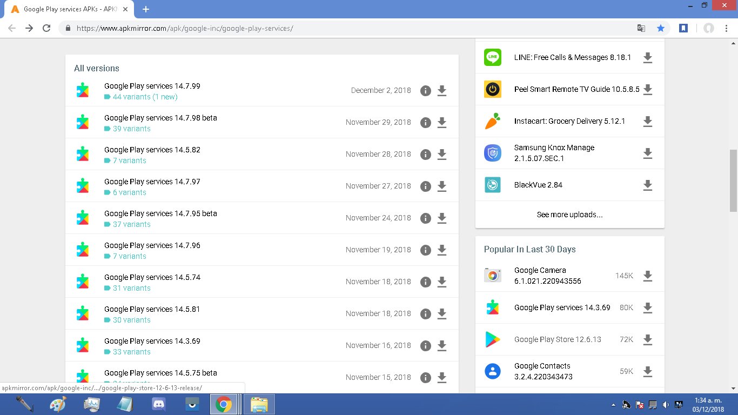
Task: Open the '44 variants (1 new)' link
Action: pos(145,97)
